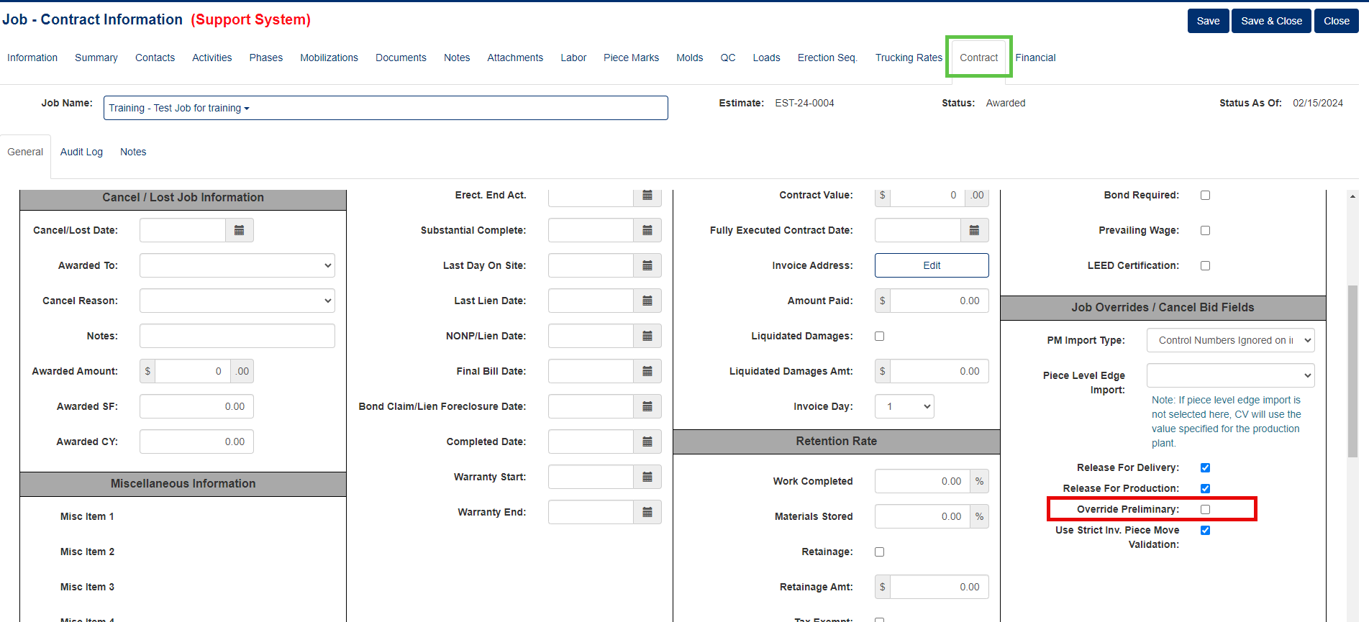Click the Awarded SF field
The image size is (1369, 622).
coord(196,406)
